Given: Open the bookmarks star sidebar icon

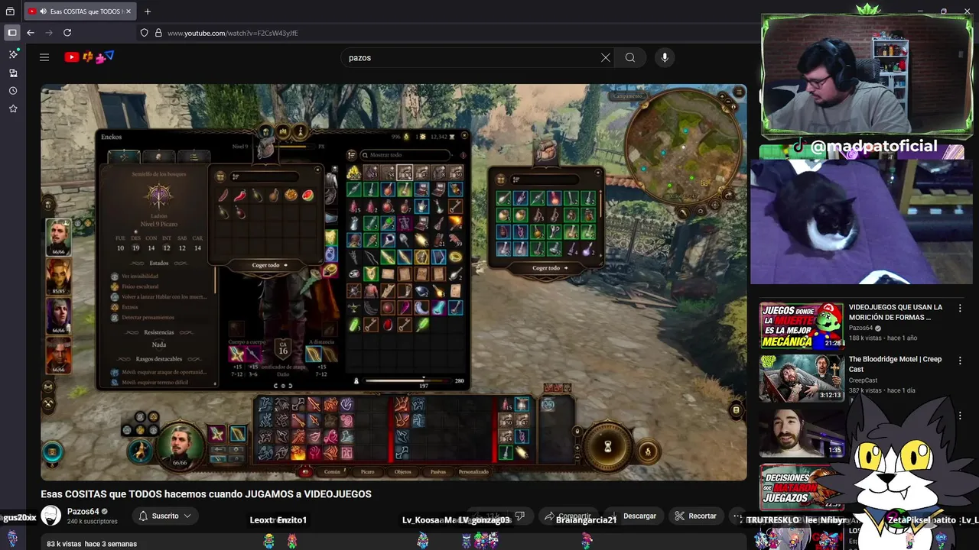Looking at the screenshot, I should [13, 108].
